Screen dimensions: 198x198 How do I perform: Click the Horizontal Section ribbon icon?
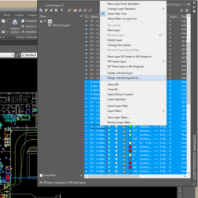[23, 21]
